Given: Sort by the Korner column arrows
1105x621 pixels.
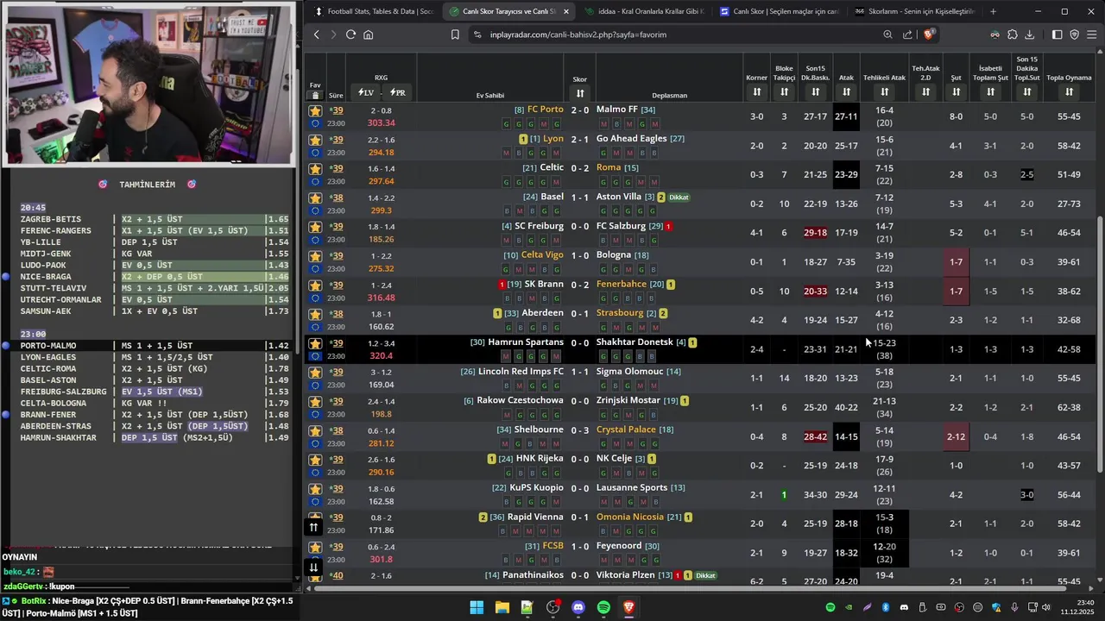Looking at the screenshot, I should 756,91.
